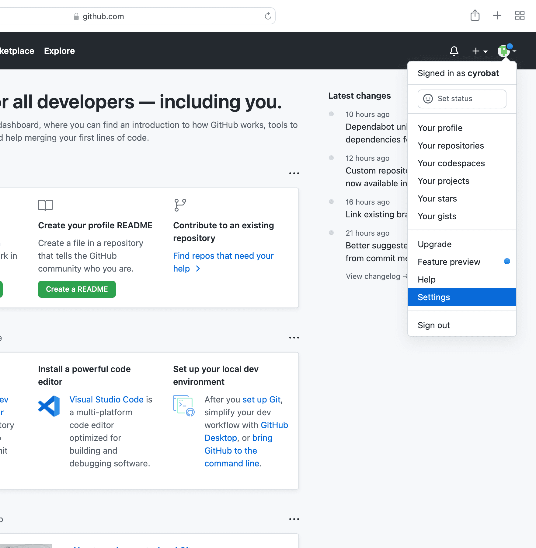Viewport: 536px width, 548px height.
Task: Open Settings from user menu
Action: point(462,297)
